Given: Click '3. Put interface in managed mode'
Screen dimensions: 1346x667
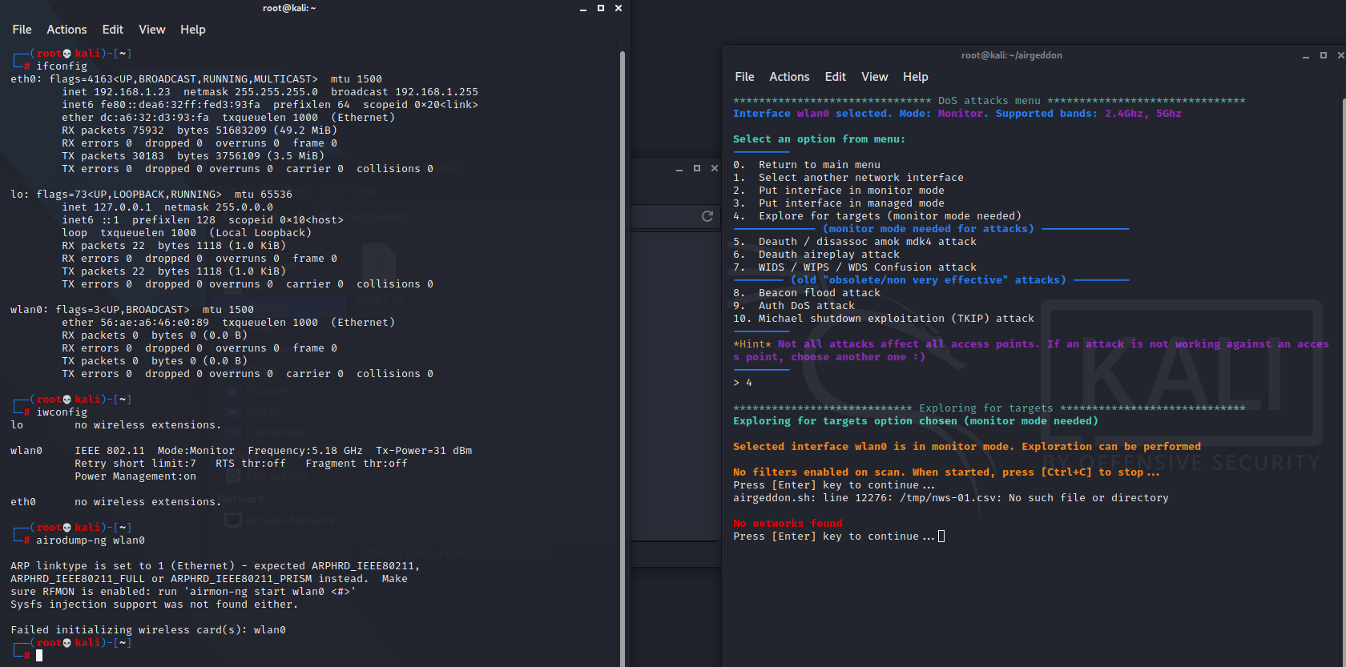Looking at the screenshot, I should pos(839,203).
